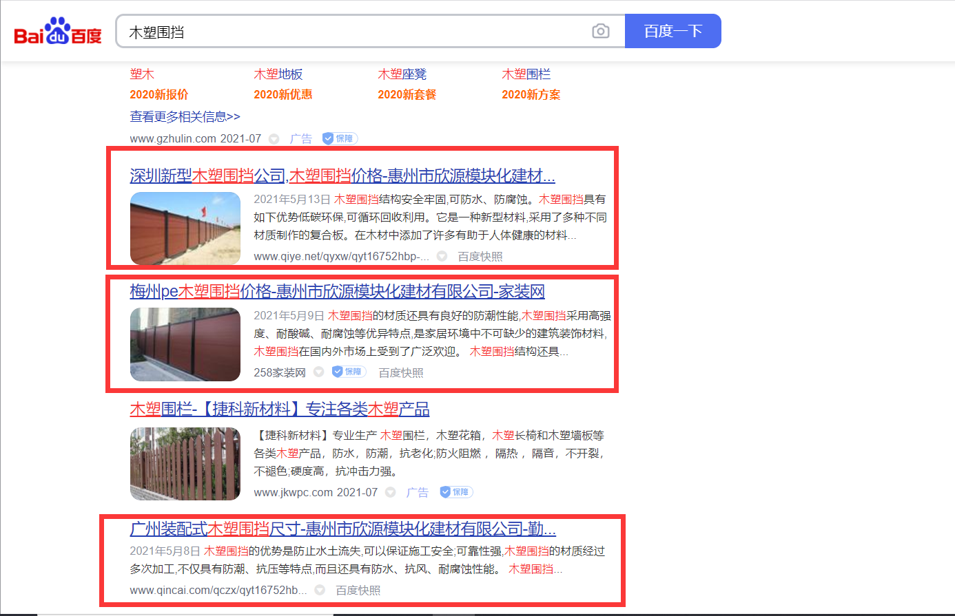The width and height of the screenshot is (955, 616).
Task: Click 2020新优惠 text under 木塑地板
Action: pos(283,95)
